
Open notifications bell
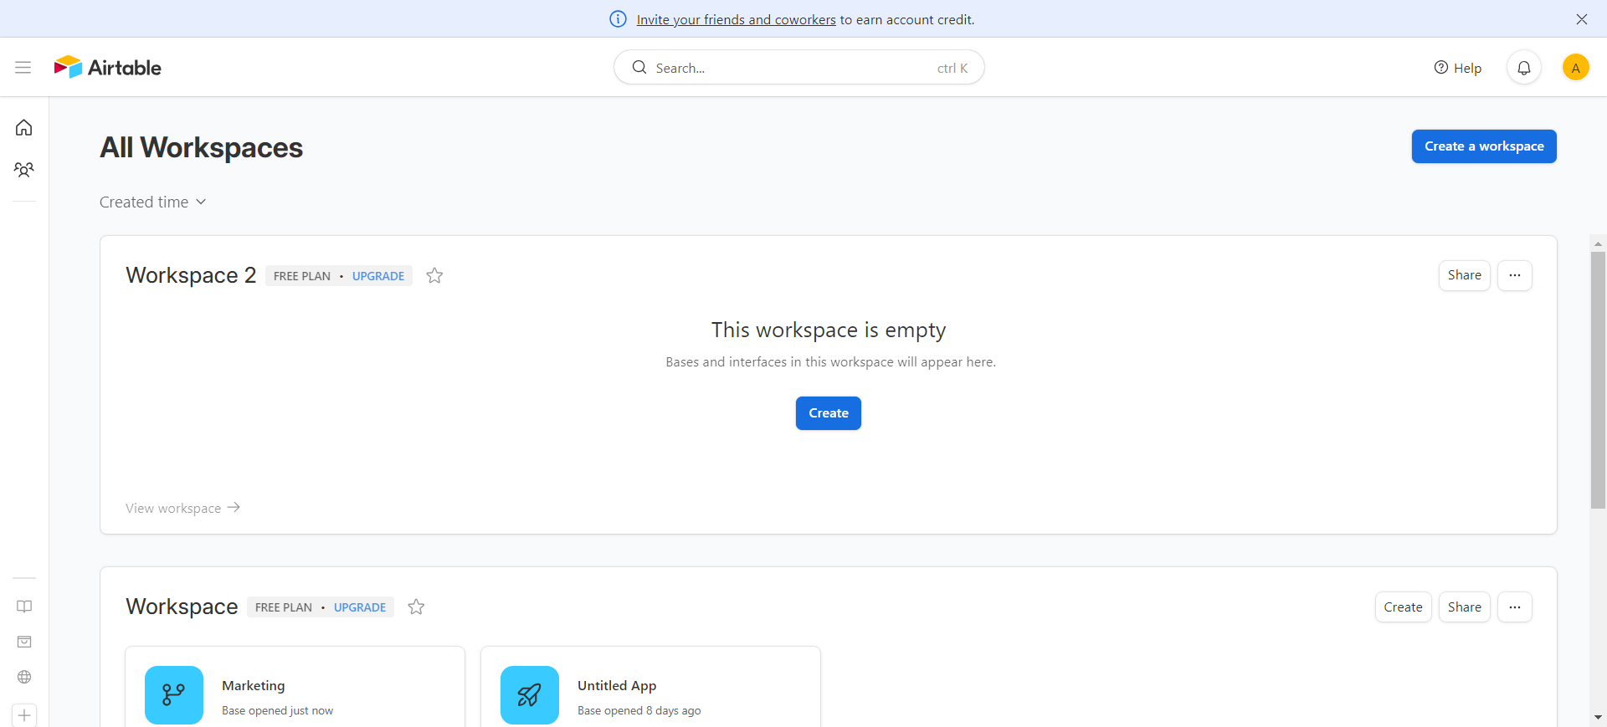(1524, 68)
